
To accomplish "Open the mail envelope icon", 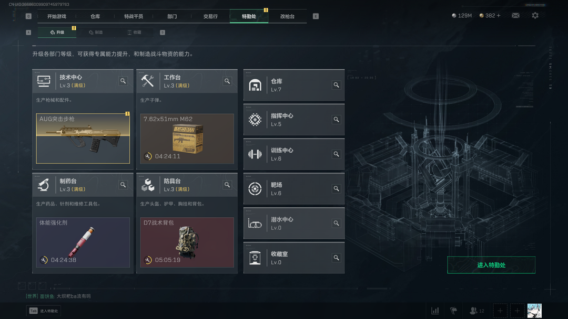I will [x=515, y=16].
